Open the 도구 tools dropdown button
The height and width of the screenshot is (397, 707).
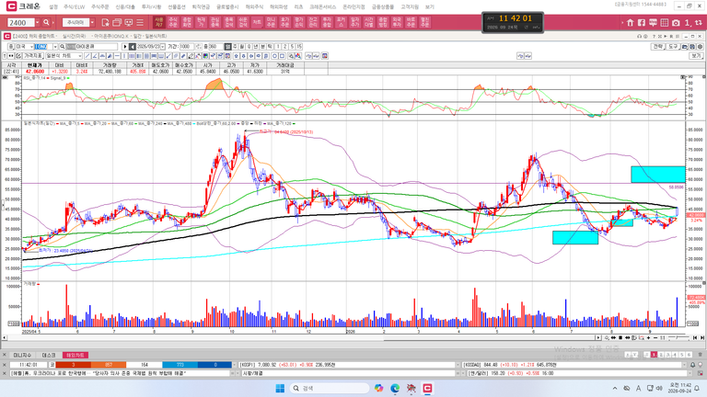[x=673, y=46]
